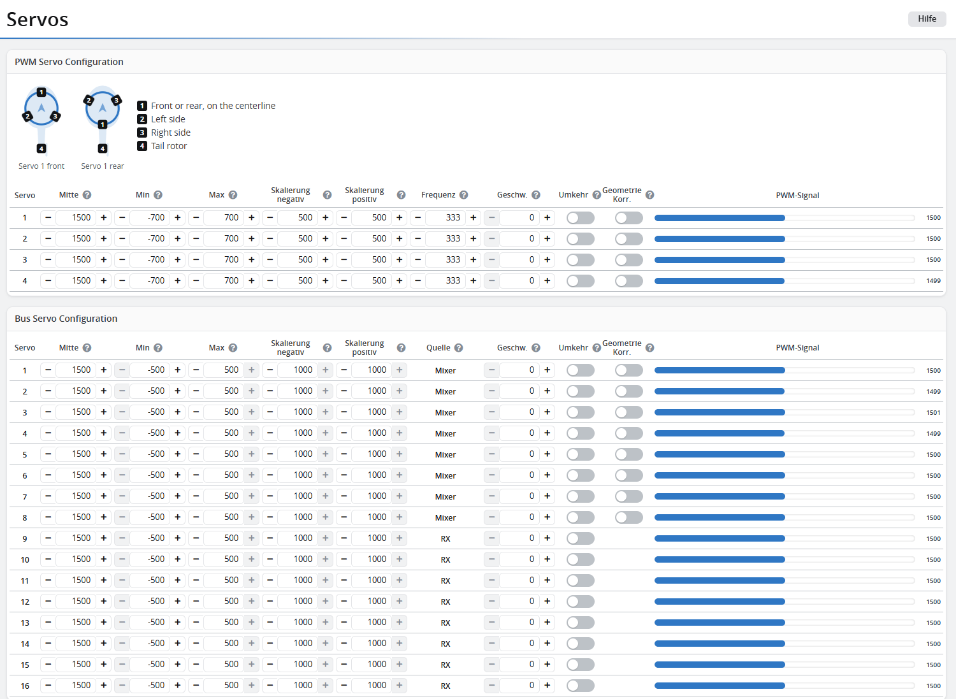
Task: Open the Mitte help icon in PWM Servo Configuration
Action: [87, 195]
